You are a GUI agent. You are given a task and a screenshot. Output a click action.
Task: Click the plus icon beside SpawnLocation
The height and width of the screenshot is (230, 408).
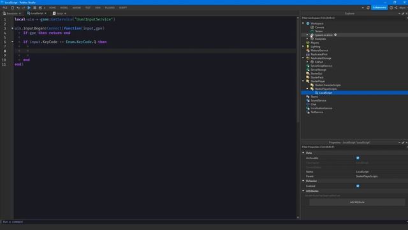tap(335, 34)
